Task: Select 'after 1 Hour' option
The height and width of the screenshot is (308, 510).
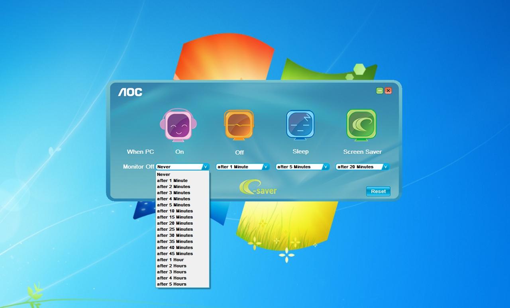Action: [182, 260]
